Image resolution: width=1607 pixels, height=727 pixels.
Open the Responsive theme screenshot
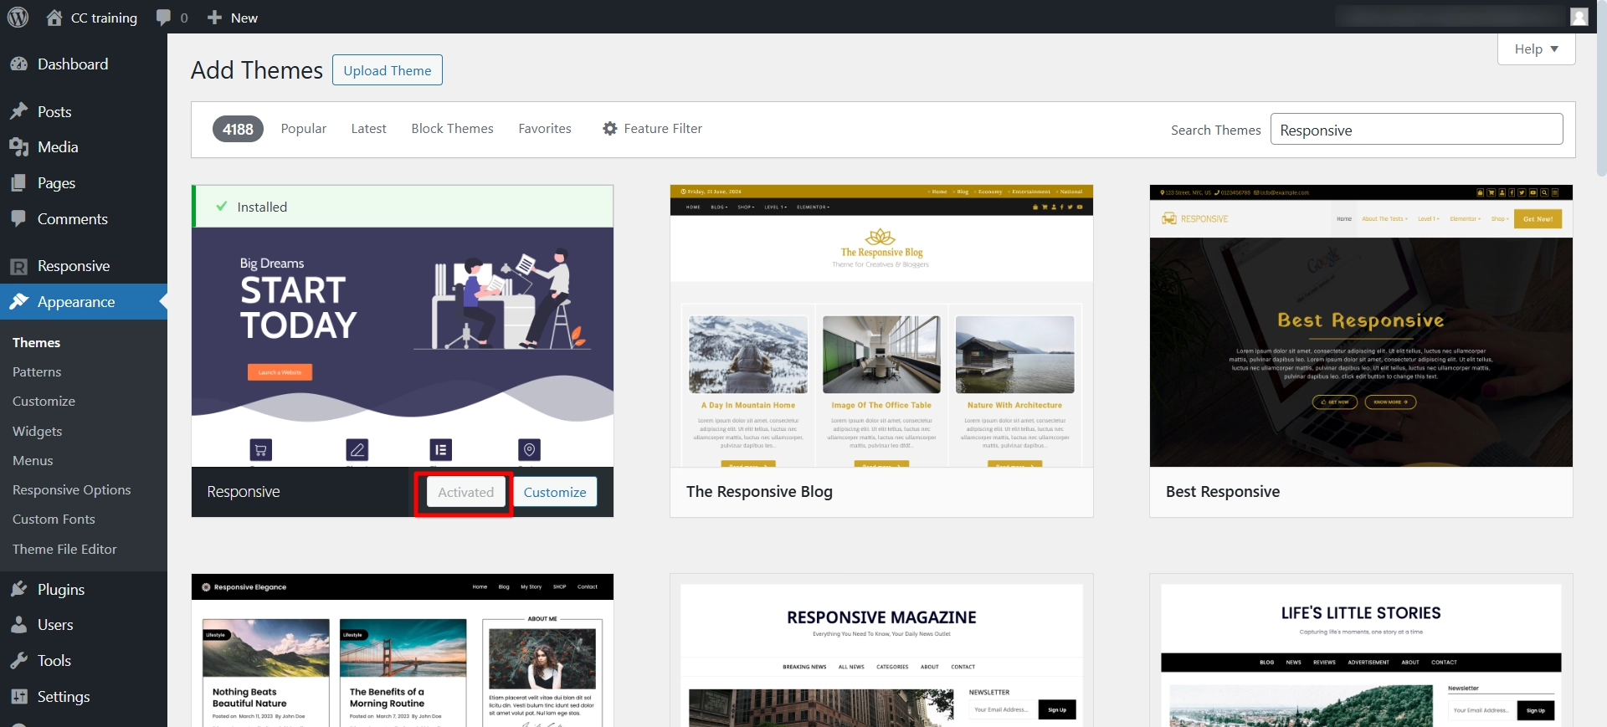(403, 346)
